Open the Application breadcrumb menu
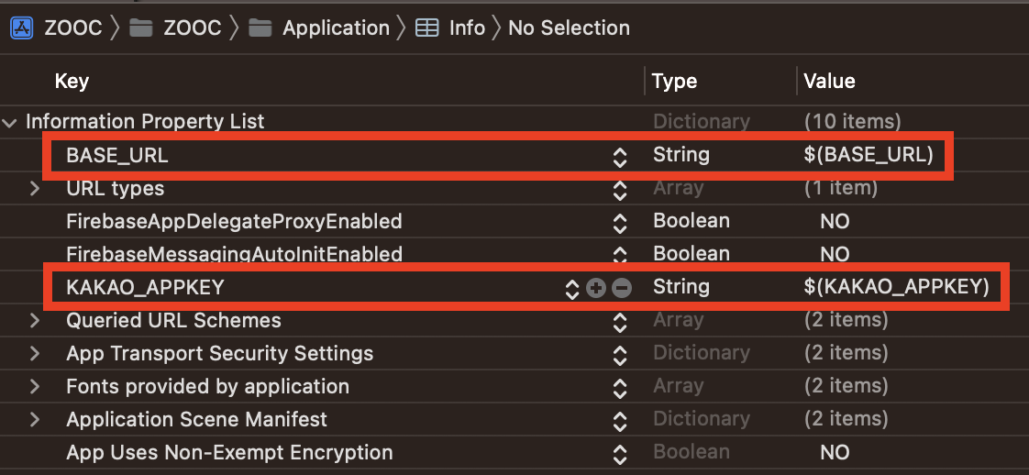Viewport: 1029px width, 475px height. click(336, 28)
